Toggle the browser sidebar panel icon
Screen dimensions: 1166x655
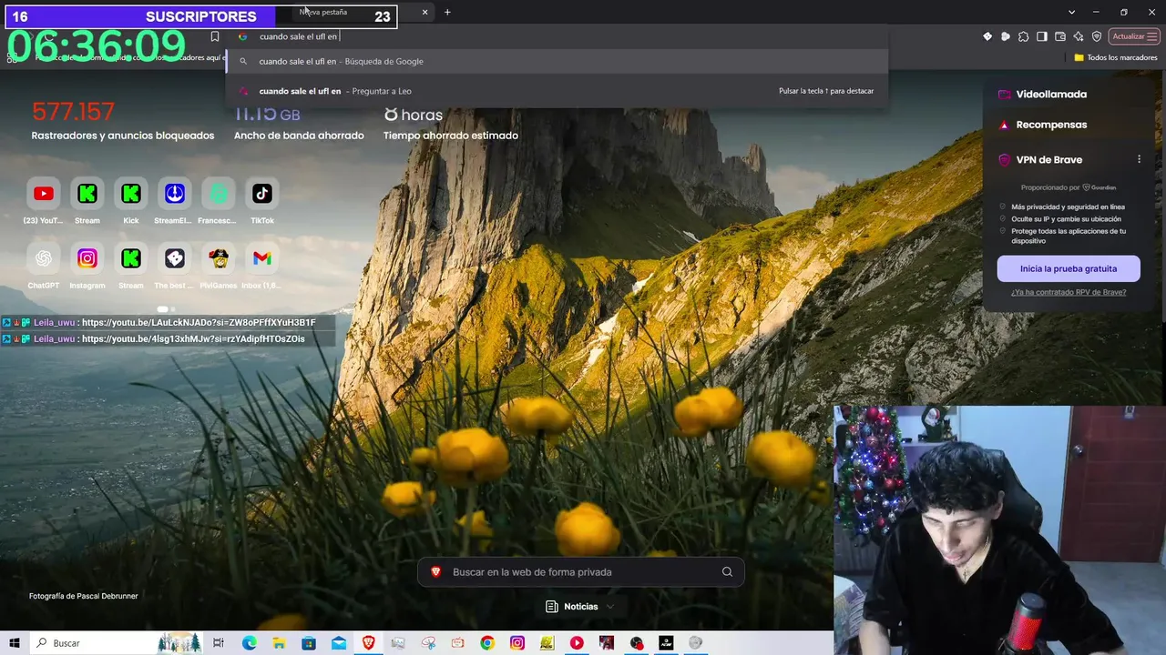(1042, 36)
